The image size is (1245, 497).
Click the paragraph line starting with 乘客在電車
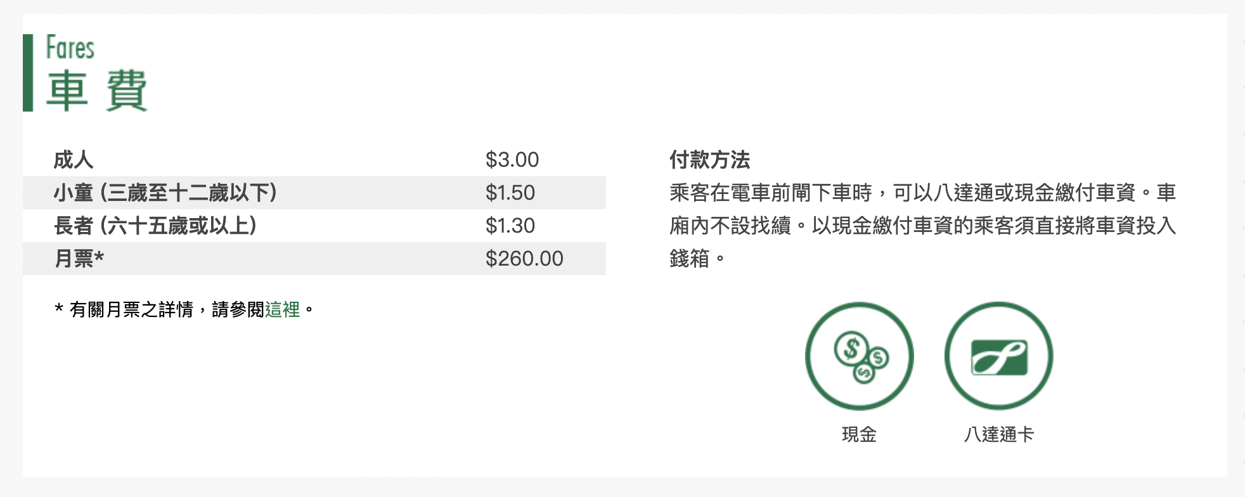point(922,193)
